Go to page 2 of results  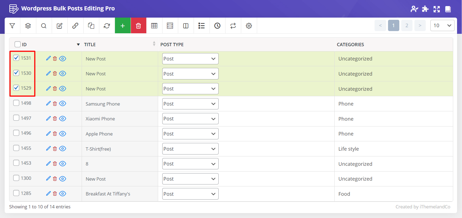[407, 26]
